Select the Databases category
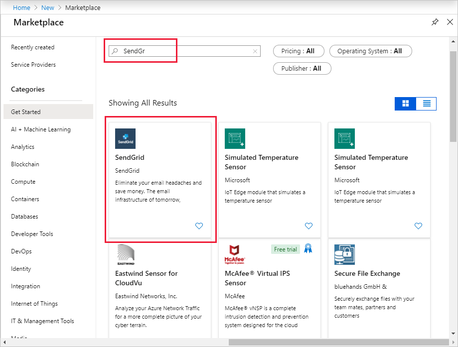458x347 pixels. (24, 217)
